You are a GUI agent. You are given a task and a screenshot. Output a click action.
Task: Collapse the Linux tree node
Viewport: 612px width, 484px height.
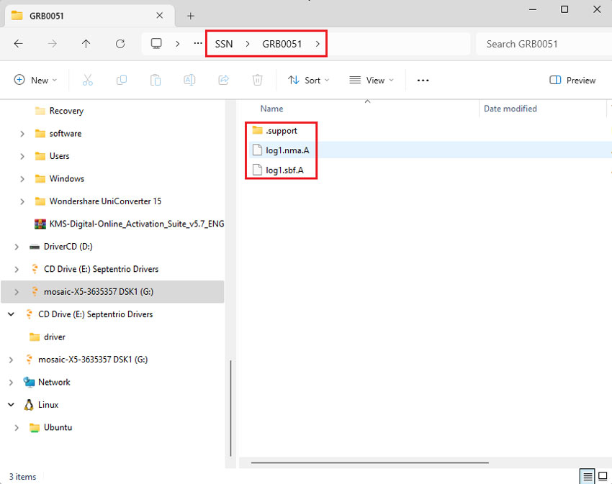11,405
